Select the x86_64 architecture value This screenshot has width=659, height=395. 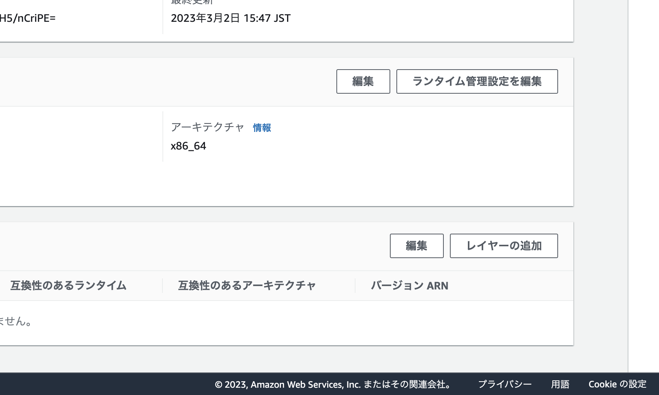188,146
